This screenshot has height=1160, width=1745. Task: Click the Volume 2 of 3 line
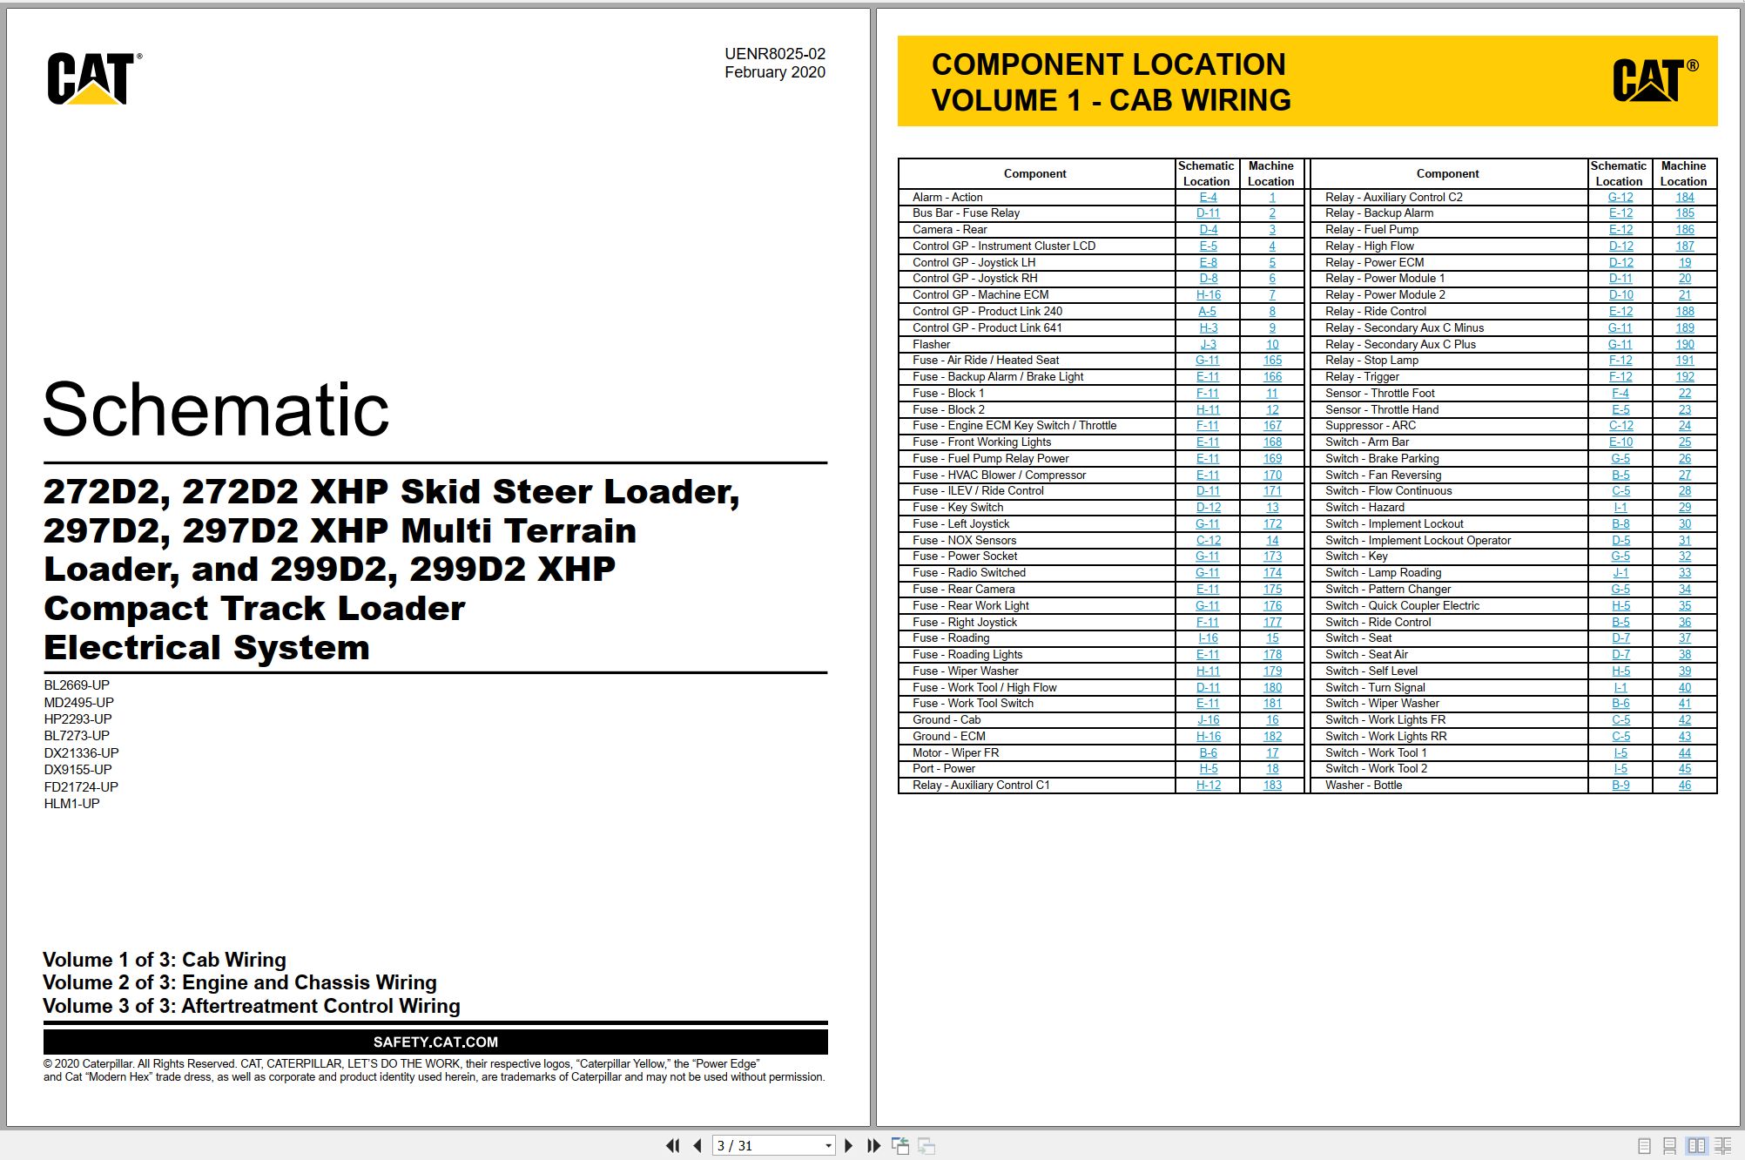[x=239, y=983]
